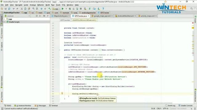
Task: Click the yellow lightbulb quick-fix icon
Action: (62, 93)
